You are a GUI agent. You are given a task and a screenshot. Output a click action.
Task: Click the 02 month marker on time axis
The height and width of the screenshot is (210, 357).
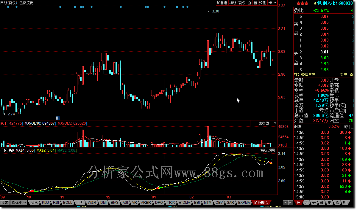coord(191,197)
